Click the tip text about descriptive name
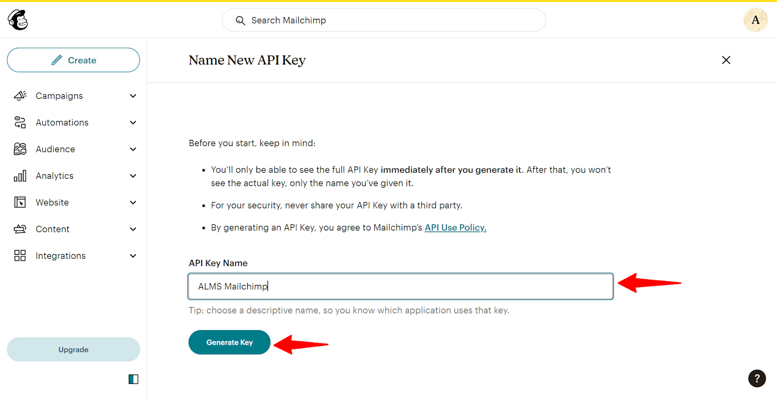The height and width of the screenshot is (397, 777). (x=349, y=310)
